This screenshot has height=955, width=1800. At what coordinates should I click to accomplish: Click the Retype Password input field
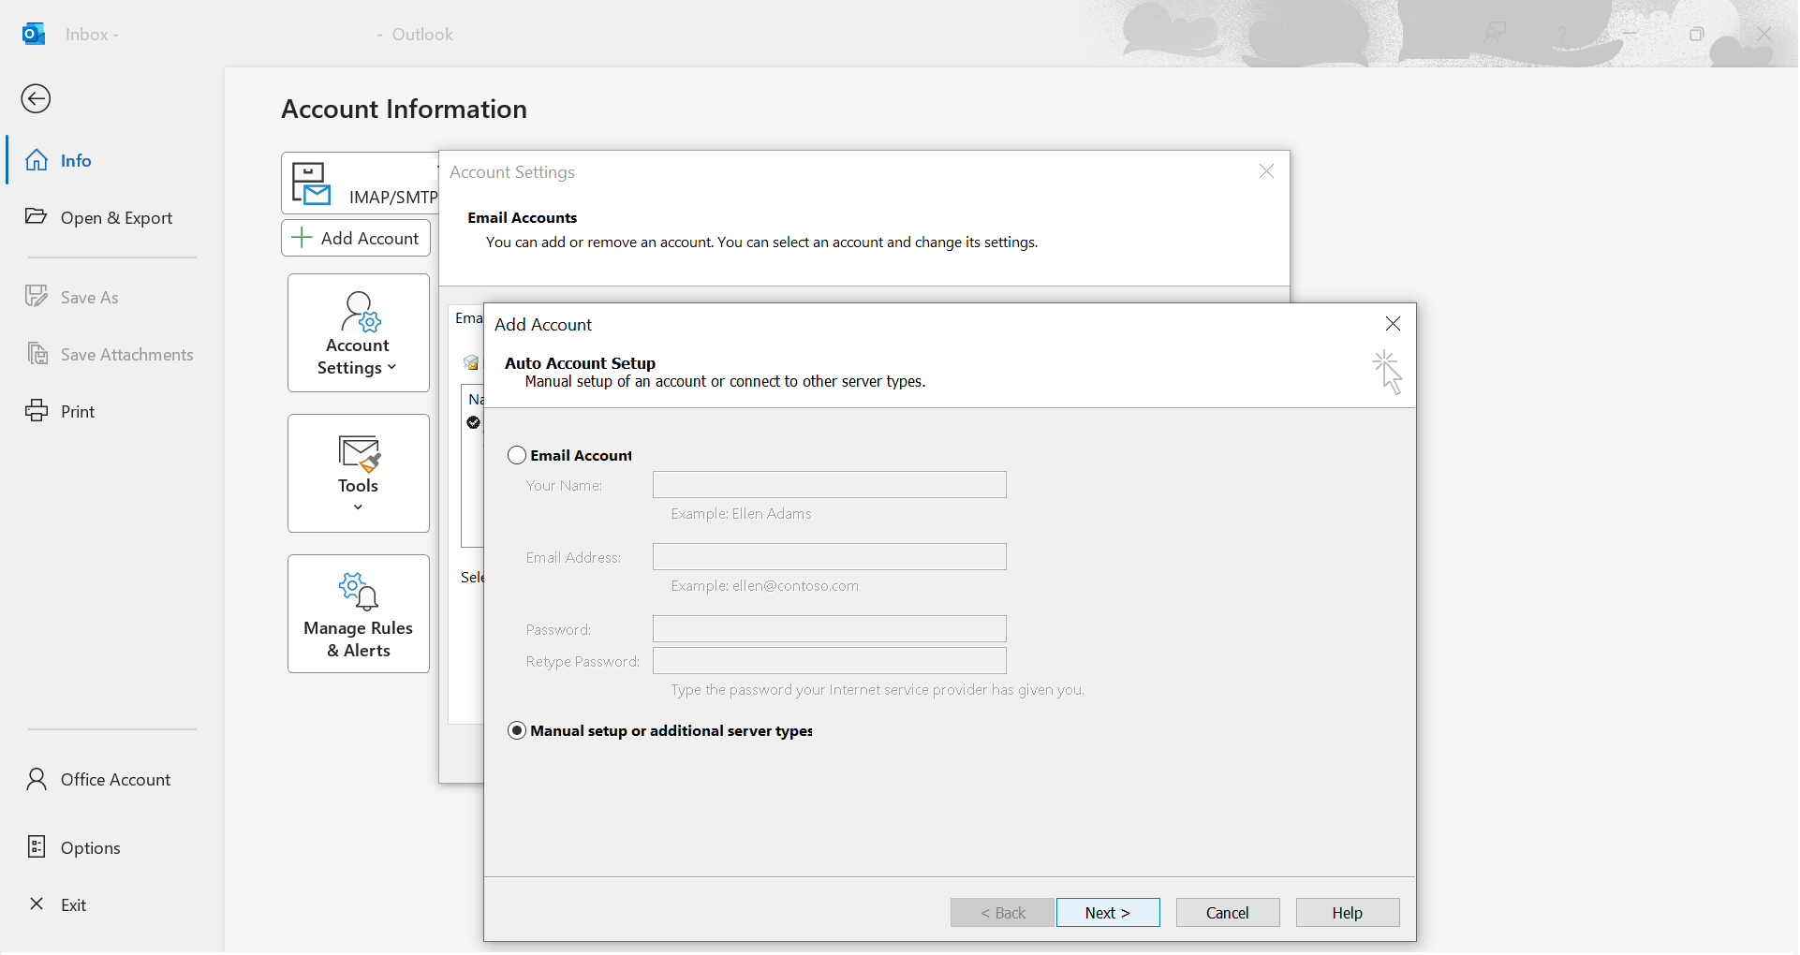pyautogui.click(x=830, y=661)
